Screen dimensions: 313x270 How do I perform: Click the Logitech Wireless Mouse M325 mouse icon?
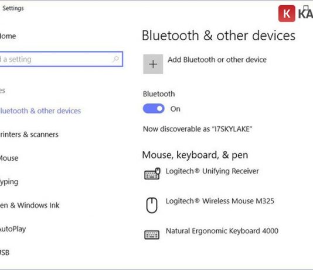(x=152, y=205)
